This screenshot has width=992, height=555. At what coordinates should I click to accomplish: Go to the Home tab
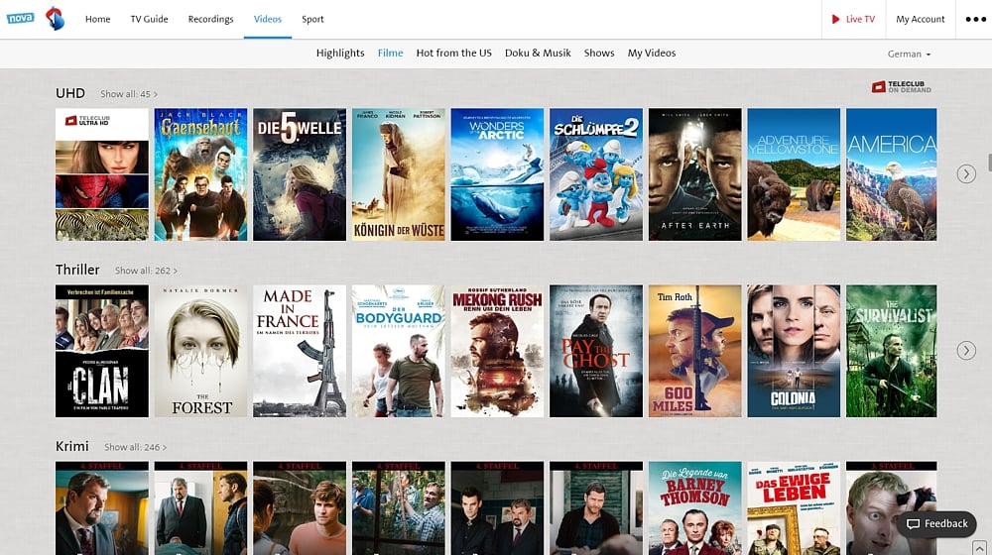click(x=97, y=19)
